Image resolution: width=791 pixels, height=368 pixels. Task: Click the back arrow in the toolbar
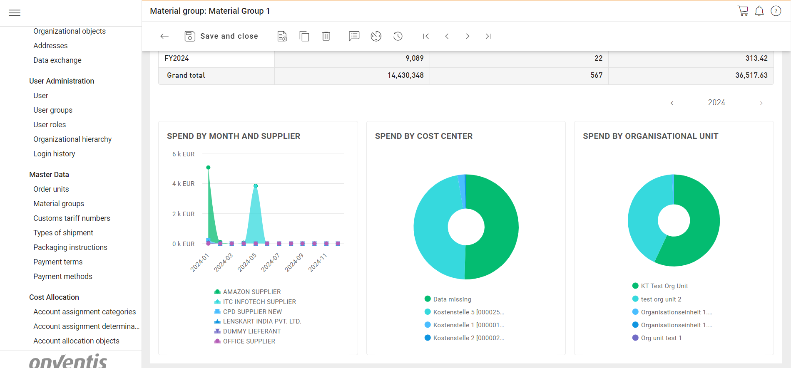[164, 36]
